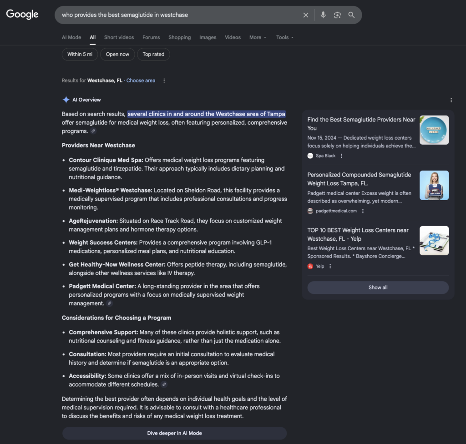Expand the More search categories dropdown
This screenshot has height=444, width=466.
point(258,37)
